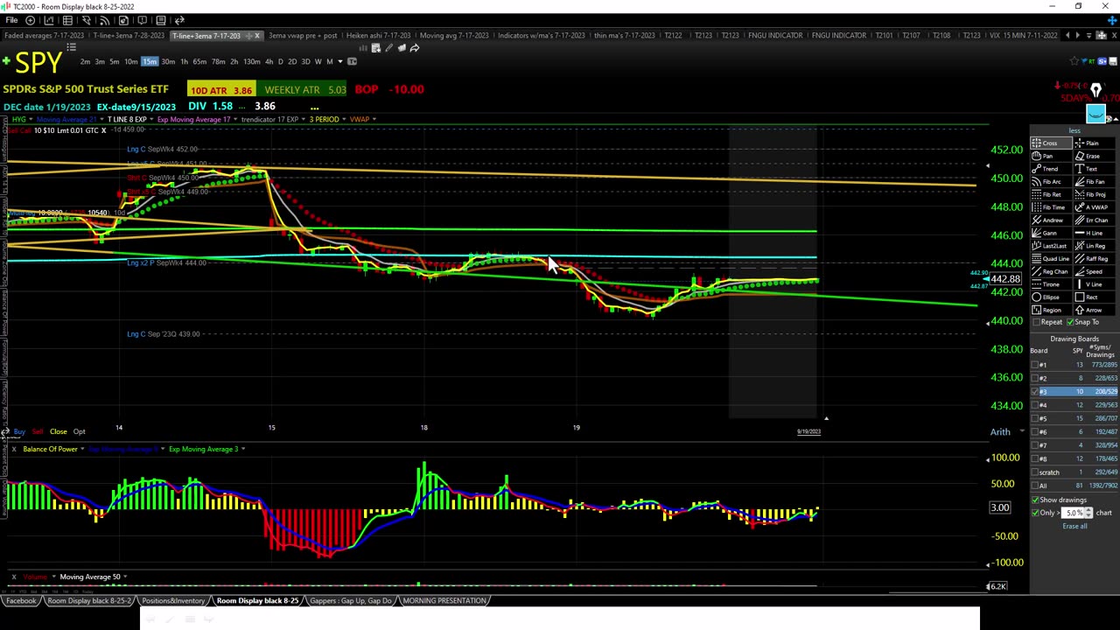
Task: Open the Balance Of Power dropdown
Action: click(x=82, y=449)
